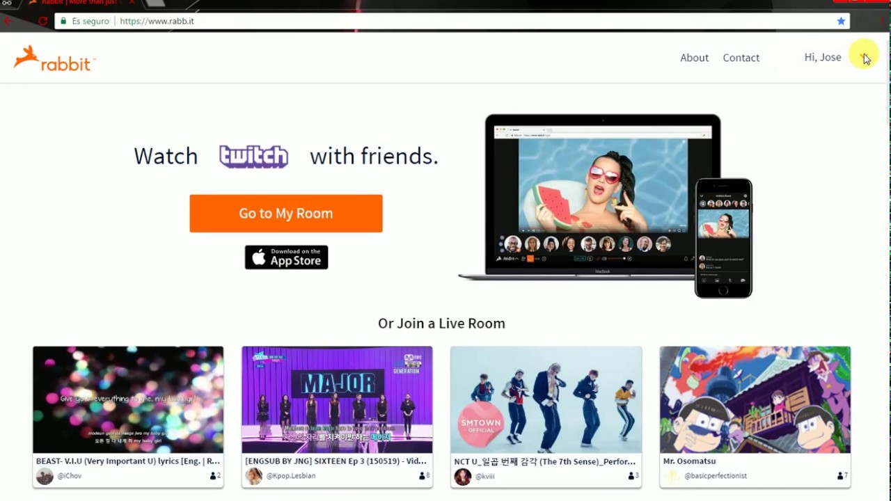Click the viewer count icon on the NCT U room
Image resolution: width=891 pixels, height=501 pixels.
[x=631, y=476]
